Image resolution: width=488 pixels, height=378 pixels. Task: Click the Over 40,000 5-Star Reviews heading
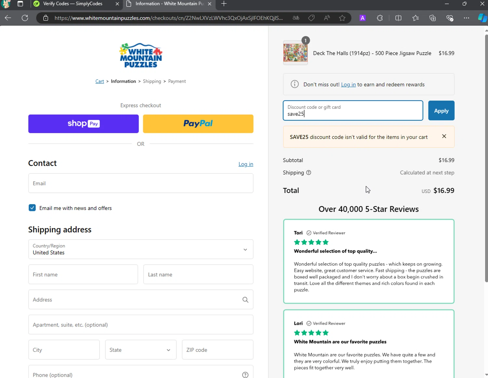[x=369, y=209]
